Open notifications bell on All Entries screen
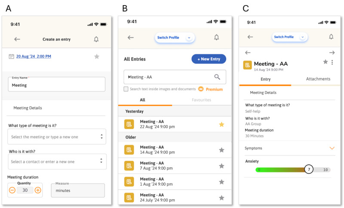Image resolution: width=344 pixels, height=208 pixels. [x=217, y=37]
